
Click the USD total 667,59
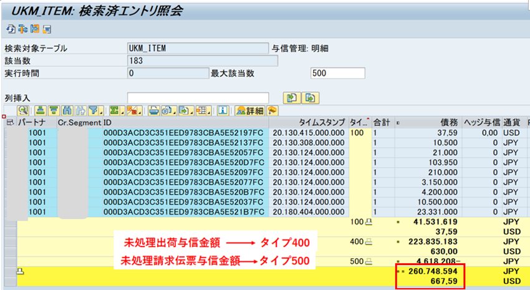(x=444, y=281)
